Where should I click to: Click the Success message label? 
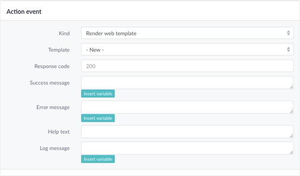pyautogui.click(x=50, y=83)
